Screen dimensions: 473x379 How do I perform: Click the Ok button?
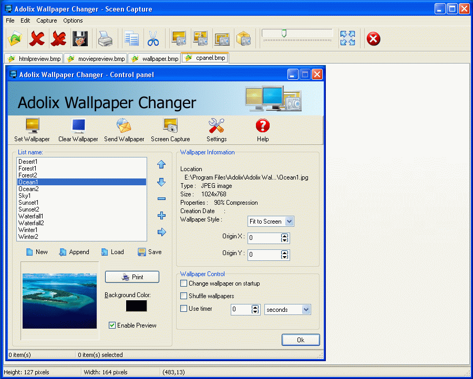[301, 340]
